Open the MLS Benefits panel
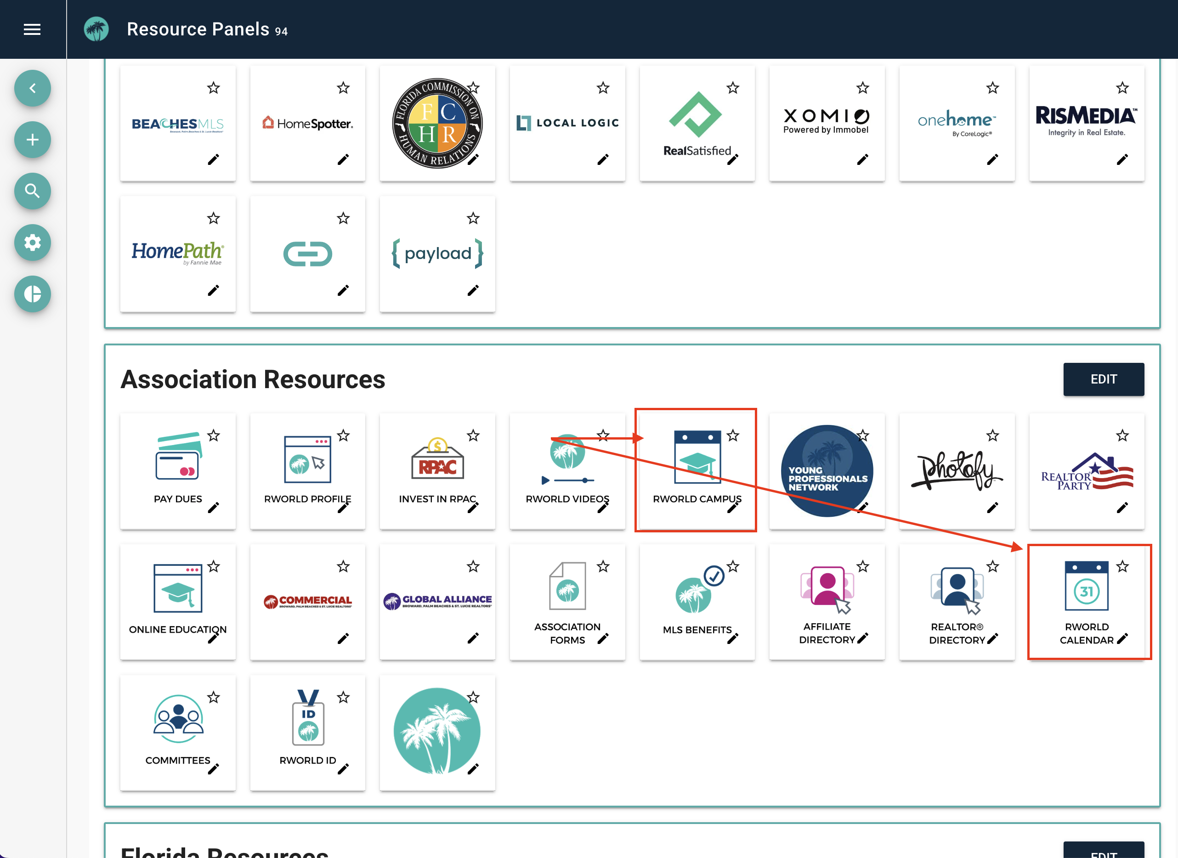1178x858 pixels. (x=697, y=602)
